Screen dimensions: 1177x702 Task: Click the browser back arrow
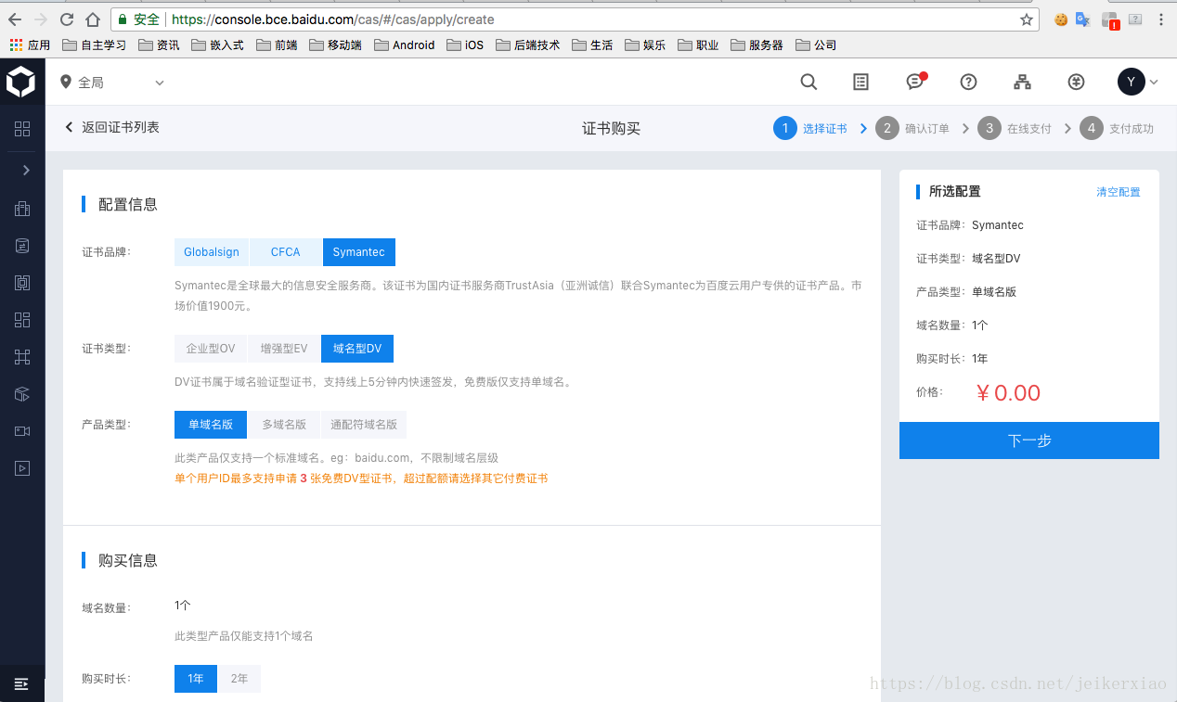pos(15,19)
